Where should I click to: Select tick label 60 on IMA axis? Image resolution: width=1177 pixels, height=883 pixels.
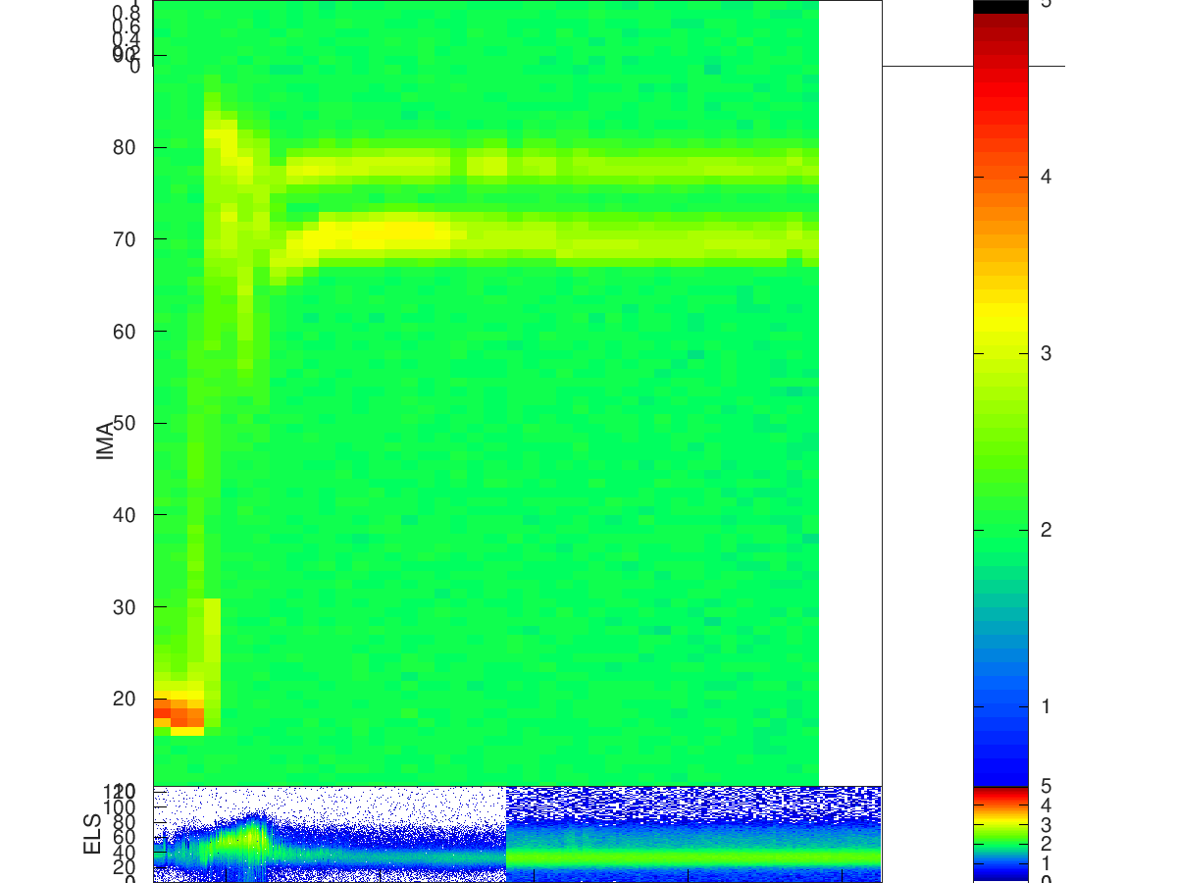(124, 331)
